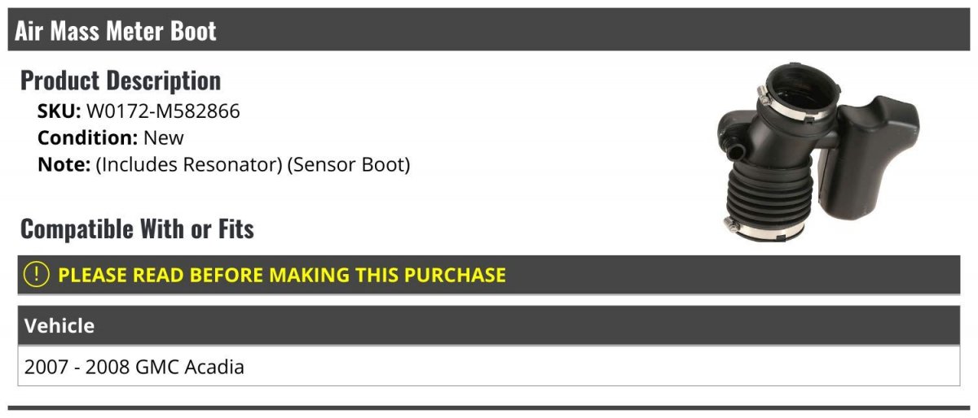Image resolution: width=978 pixels, height=418 pixels.
Task: Select the 2007 - 2008 GMC Acadia row
Action: 488,366
